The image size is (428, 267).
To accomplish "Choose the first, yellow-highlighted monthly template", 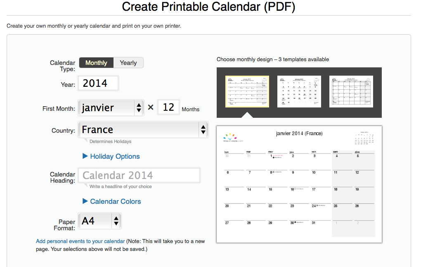I will (247, 91).
